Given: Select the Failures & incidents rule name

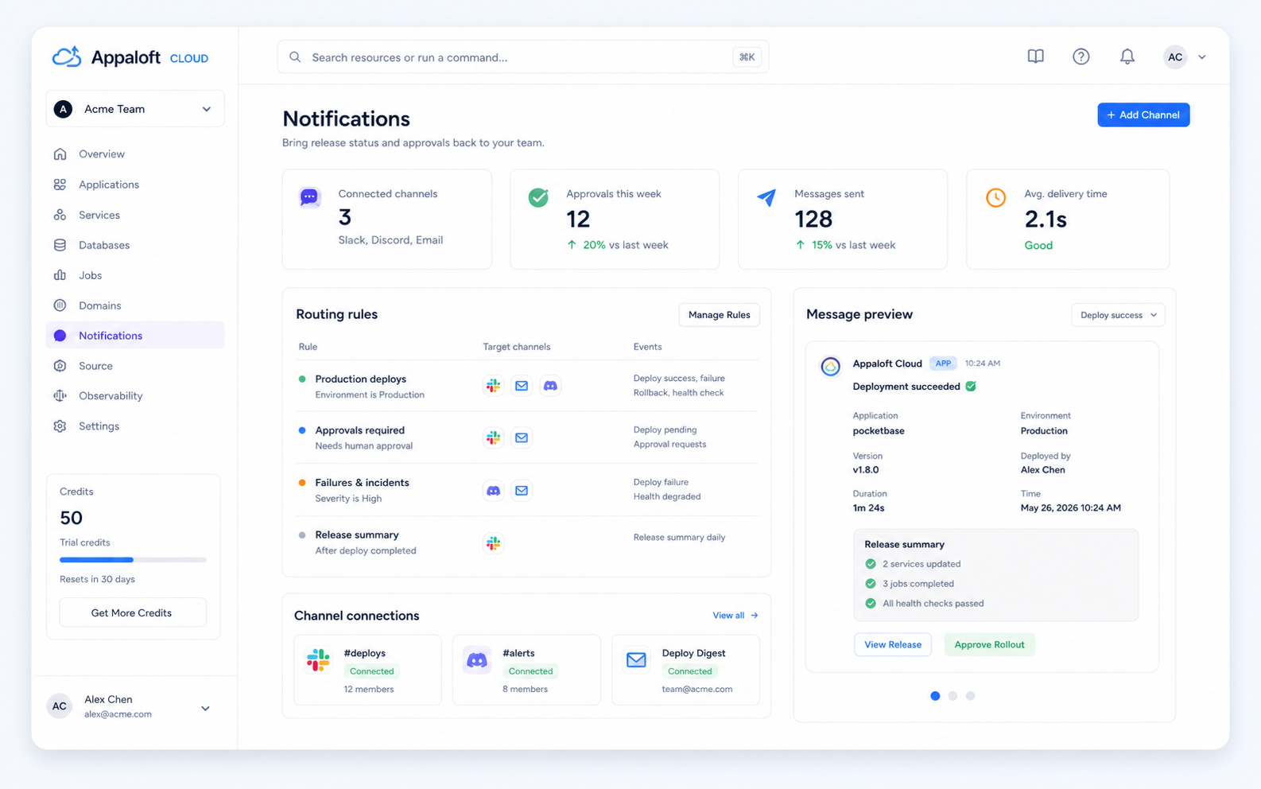Looking at the screenshot, I should (x=362, y=483).
